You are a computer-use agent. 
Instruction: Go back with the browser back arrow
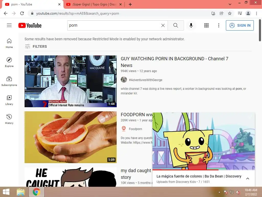(6, 13)
